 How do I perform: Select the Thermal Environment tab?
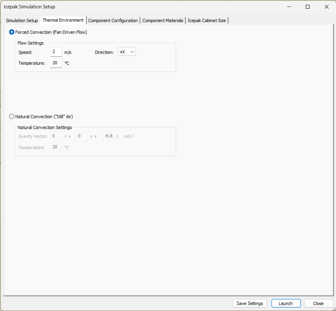tap(63, 20)
